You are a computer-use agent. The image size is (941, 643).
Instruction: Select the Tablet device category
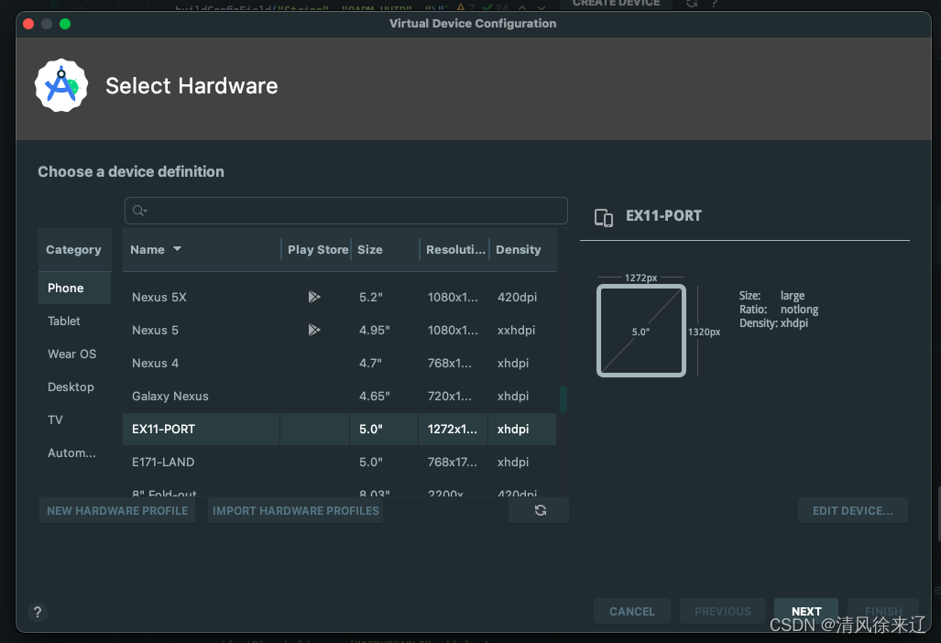[63, 321]
